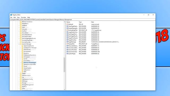The width and height of the screenshot is (170, 96).
Task: Open the File menu
Action: click(x=11, y=17)
